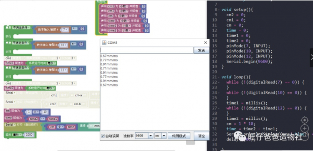Click the 绘图模式 plot mode button

179,136
